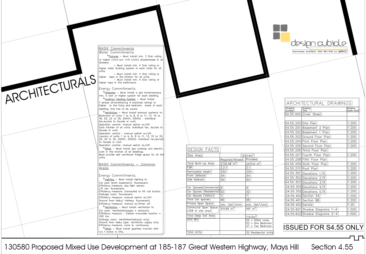Image resolution: width=366 pixels, height=254 pixels.
Task: Click the designcubicle logo text
Action: tap(319, 43)
